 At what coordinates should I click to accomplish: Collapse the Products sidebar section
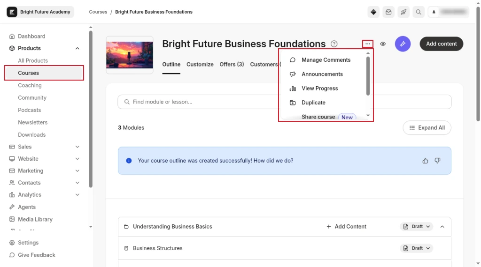pos(78,48)
